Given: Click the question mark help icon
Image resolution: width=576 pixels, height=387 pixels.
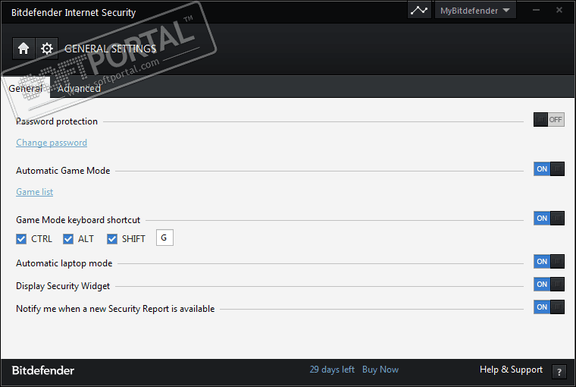Looking at the screenshot, I should 559,372.
